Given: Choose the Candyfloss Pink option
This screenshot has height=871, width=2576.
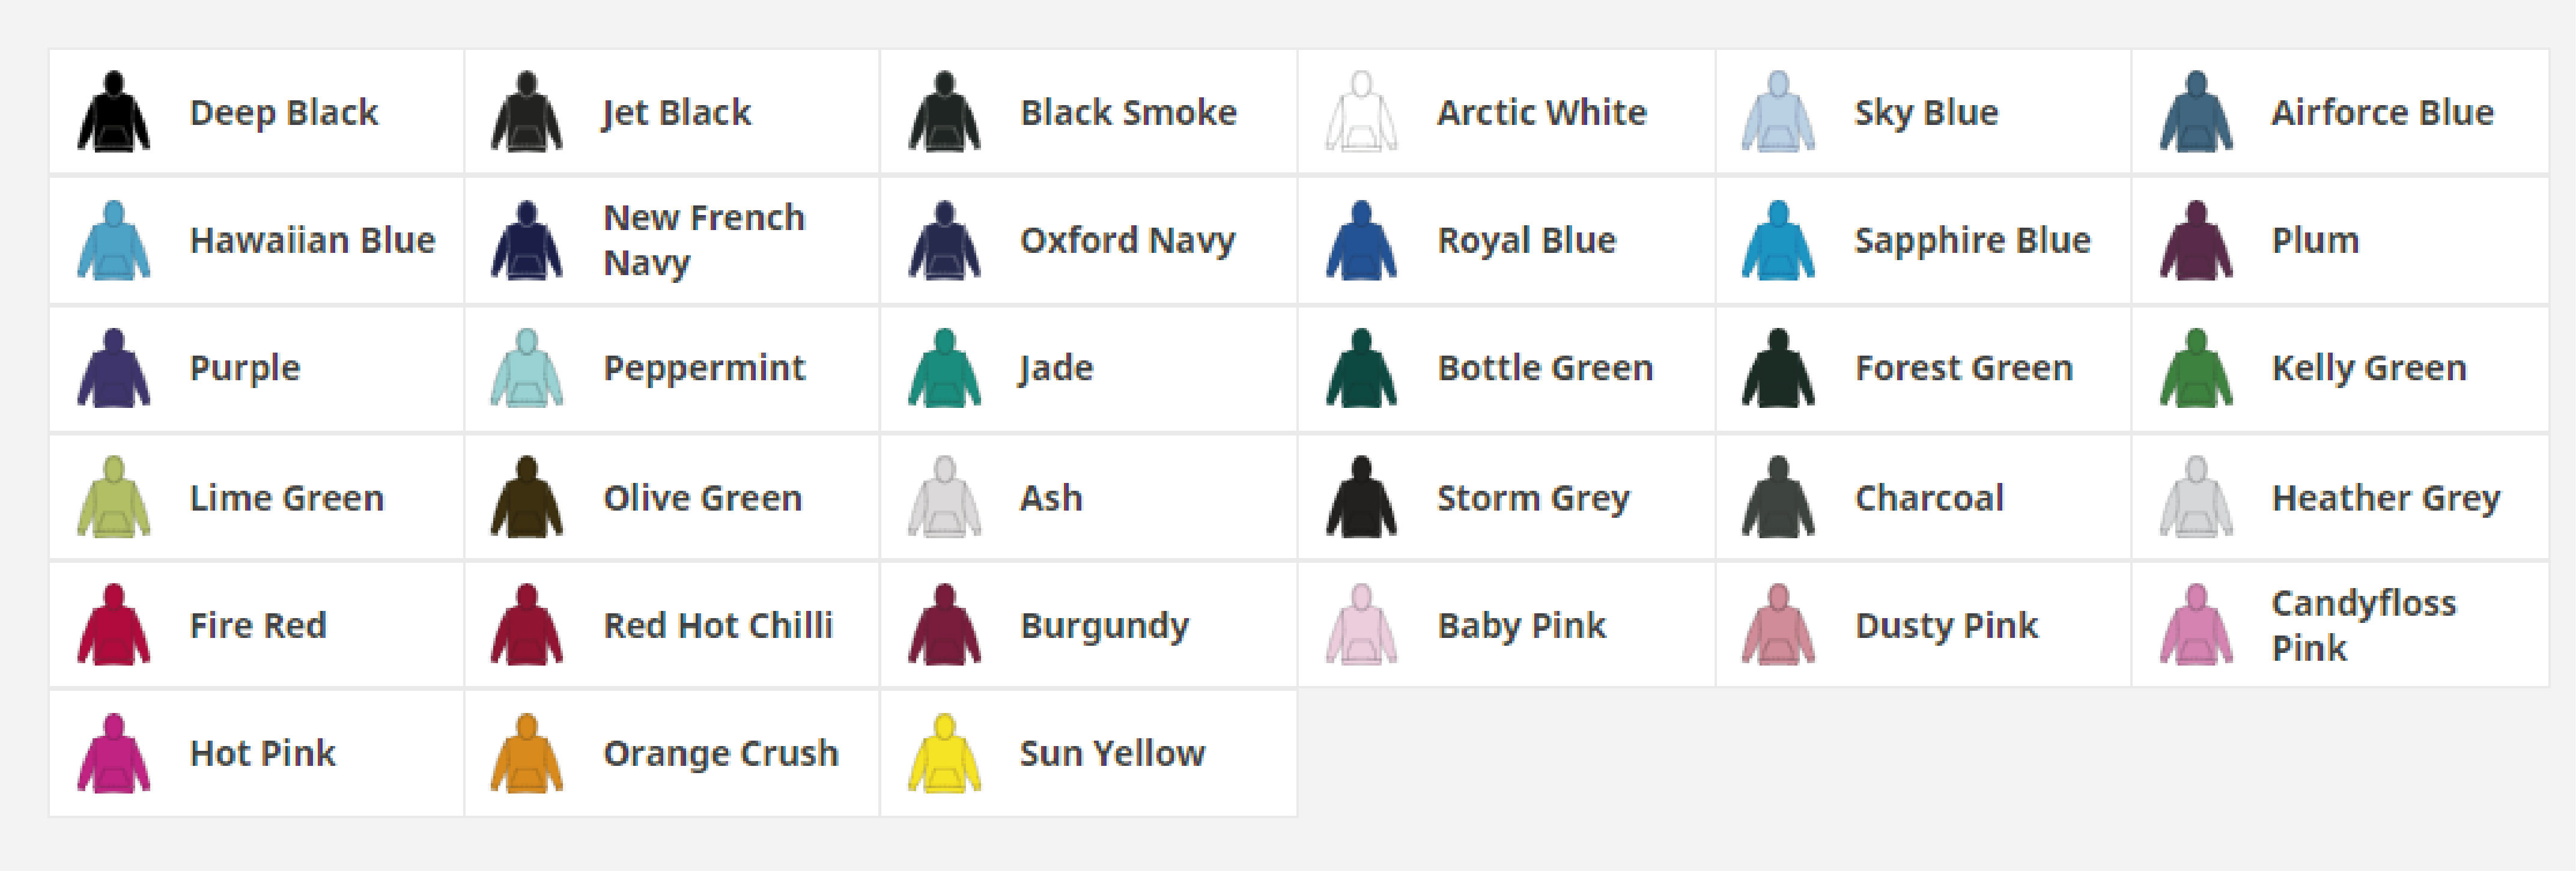Looking at the screenshot, I should coord(2340,625).
